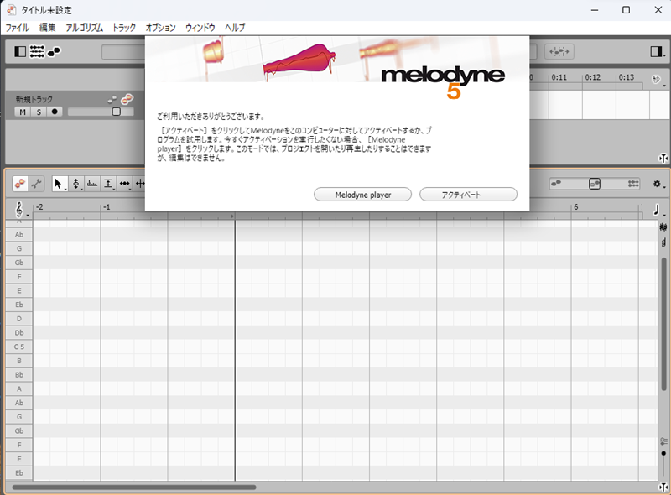
Task: Click bar 6 on the note editor ruler
Action: point(576,207)
